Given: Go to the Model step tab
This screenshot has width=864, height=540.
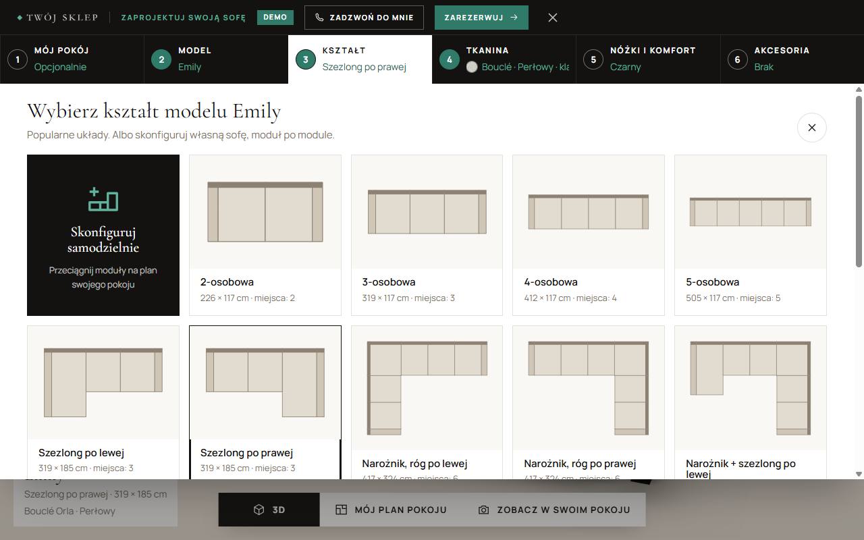Looking at the screenshot, I should coord(216,59).
